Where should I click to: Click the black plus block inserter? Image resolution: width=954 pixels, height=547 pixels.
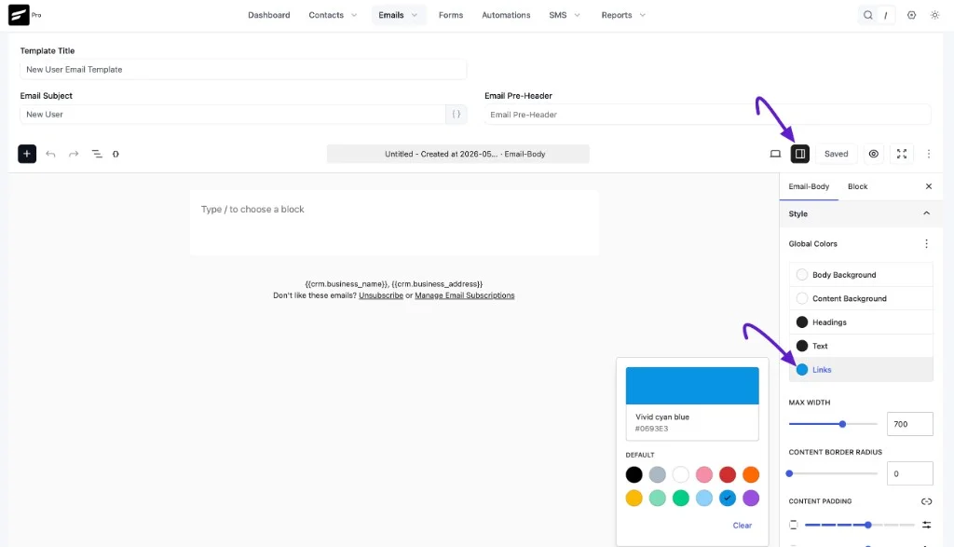[27, 154]
